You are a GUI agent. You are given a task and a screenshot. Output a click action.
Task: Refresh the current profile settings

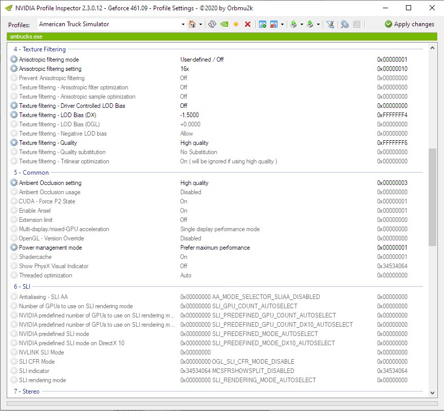(x=212, y=24)
